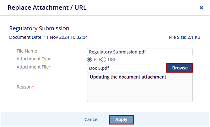Viewport: 210px width, 127px height.
Task: Apply the attachment replacement
Action: [x=121, y=119]
